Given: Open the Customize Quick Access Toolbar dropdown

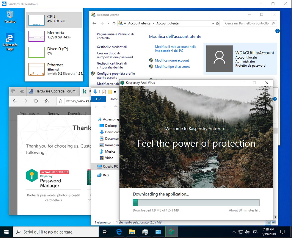Looking at the screenshot, I should point(115,92).
